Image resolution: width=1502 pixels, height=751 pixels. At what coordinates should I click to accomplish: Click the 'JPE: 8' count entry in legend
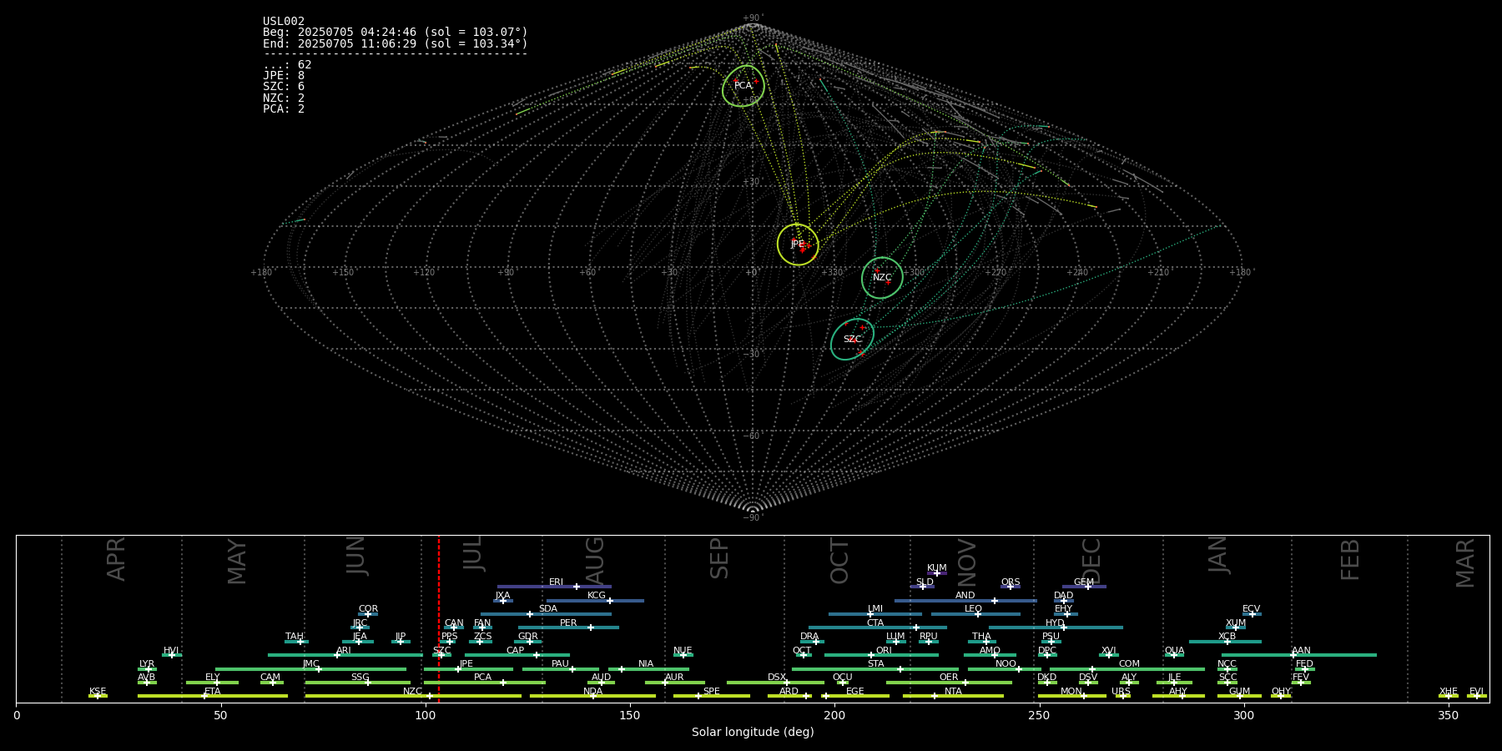284,76
